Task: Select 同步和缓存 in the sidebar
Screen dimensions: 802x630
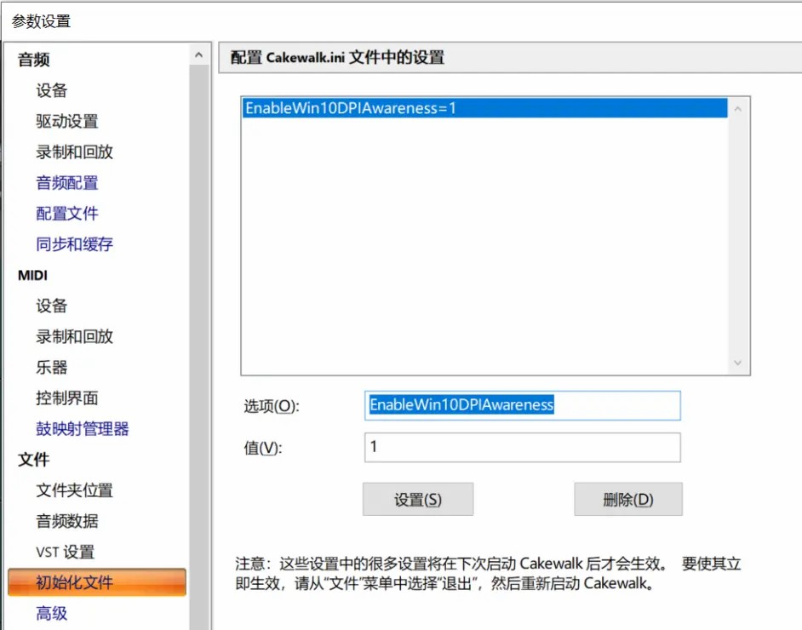Action: (x=75, y=244)
